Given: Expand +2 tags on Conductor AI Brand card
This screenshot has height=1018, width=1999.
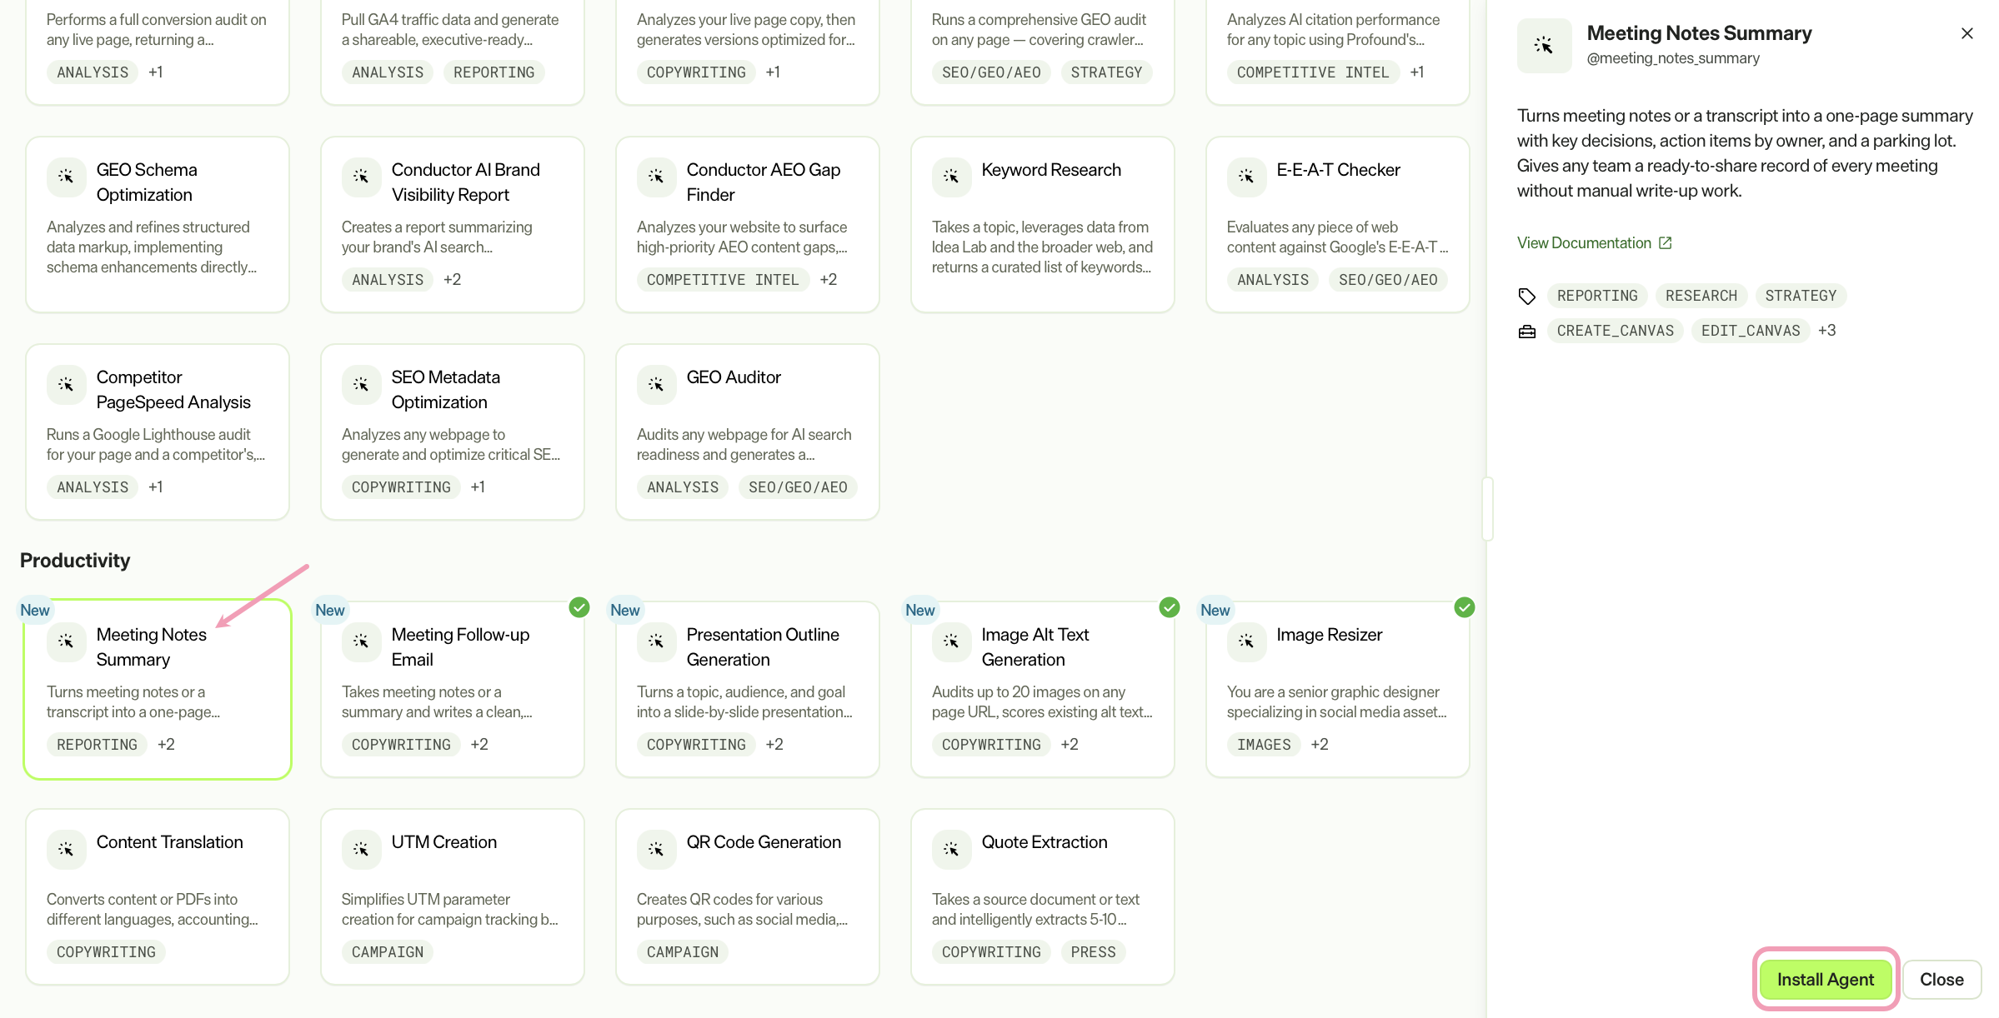Looking at the screenshot, I should 452,280.
